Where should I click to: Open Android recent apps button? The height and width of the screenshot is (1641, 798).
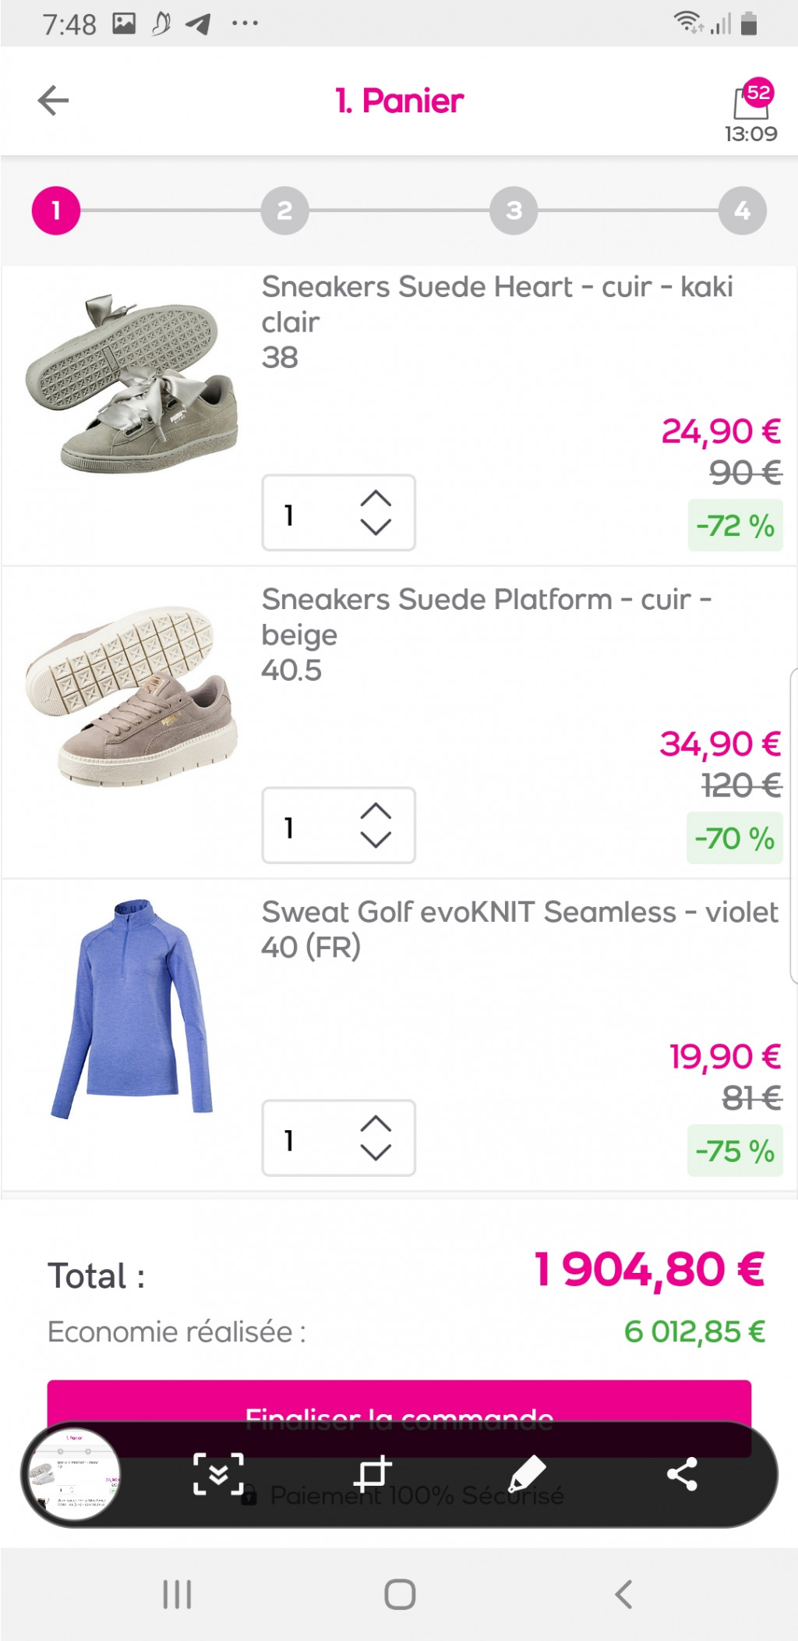tap(177, 1594)
